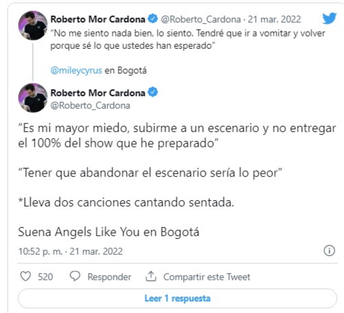Click the Responder label

point(109,277)
